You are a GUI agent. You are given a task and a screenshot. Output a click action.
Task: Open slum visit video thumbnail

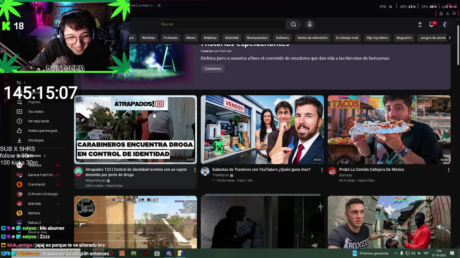(389, 222)
